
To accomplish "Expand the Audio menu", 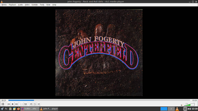I will [20, 5].
